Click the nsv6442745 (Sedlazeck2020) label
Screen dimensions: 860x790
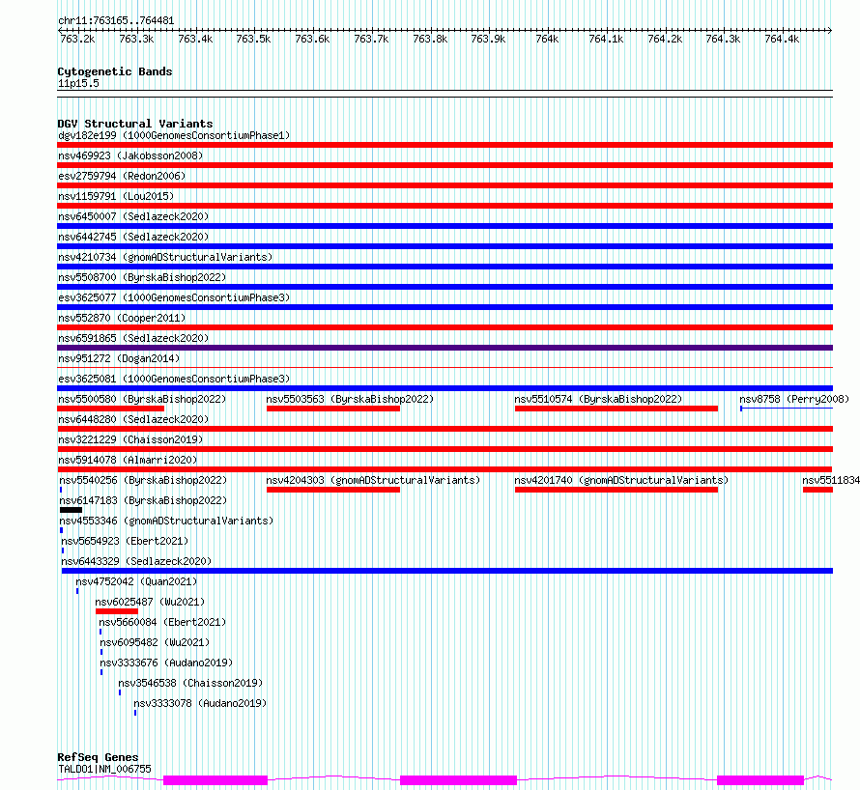pyautogui.click(x=133, y=237)
